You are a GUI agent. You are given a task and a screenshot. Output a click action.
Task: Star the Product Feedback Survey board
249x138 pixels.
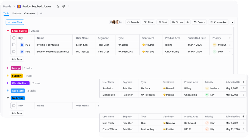(58, 6)
